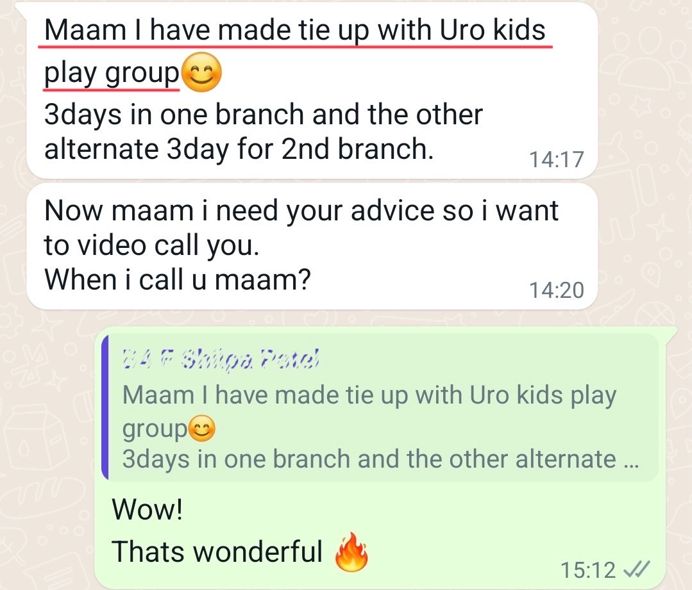The height and width of the screenshot is (590, 692).
Task: Tap 'alternate 3day for 2nd branch' text
Action: pyautogui.click(x=239, y=149)
